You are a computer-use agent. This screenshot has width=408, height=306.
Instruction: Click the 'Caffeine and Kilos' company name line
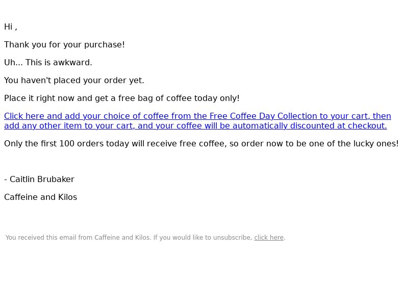pos(41,197)
